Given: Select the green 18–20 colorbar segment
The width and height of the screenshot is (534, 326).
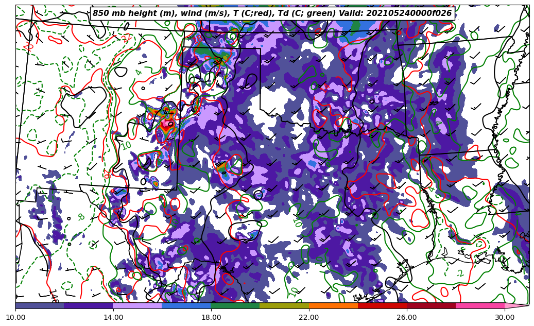Looking at the screenshot, I should click(235, 306).
